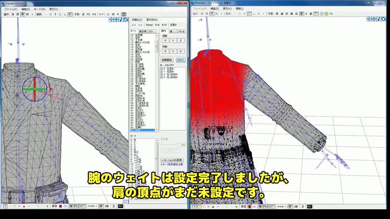Toggle T icon in PmxView toolbar
Image resolution: width=390 pixels, height=219 pixels.
(x=316, y=14)
